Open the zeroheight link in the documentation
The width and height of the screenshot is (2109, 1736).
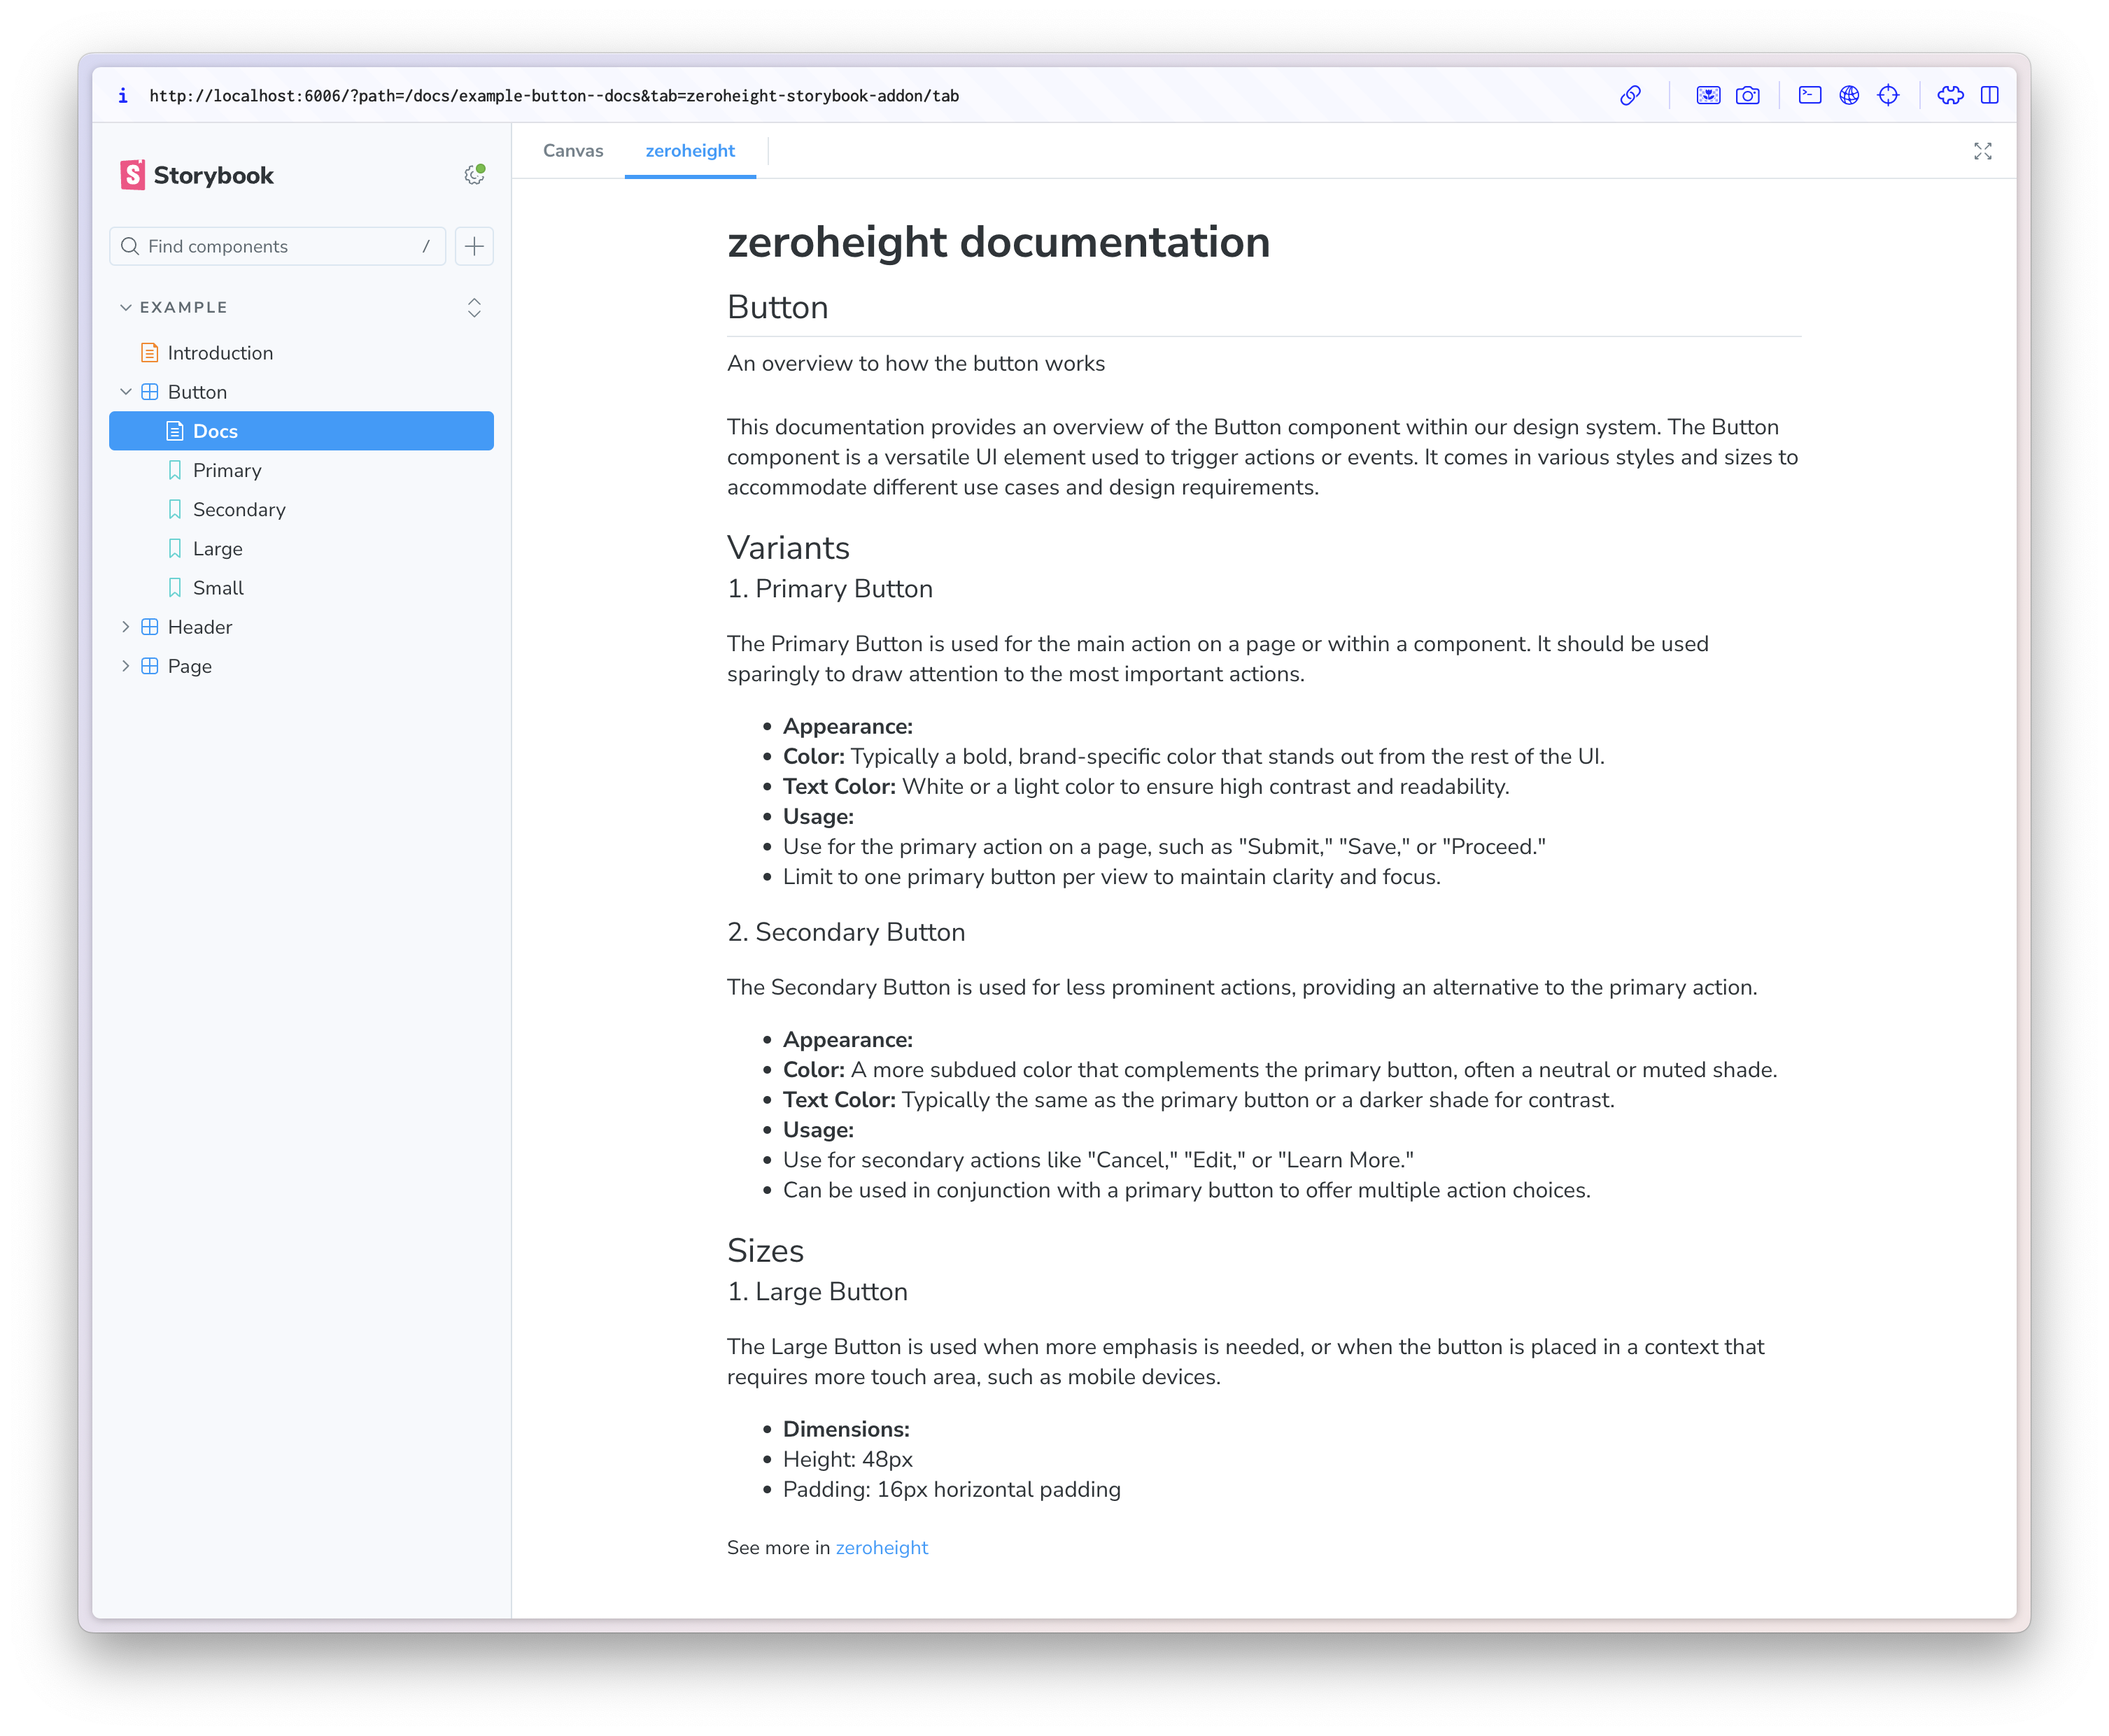click(882, 1547)
